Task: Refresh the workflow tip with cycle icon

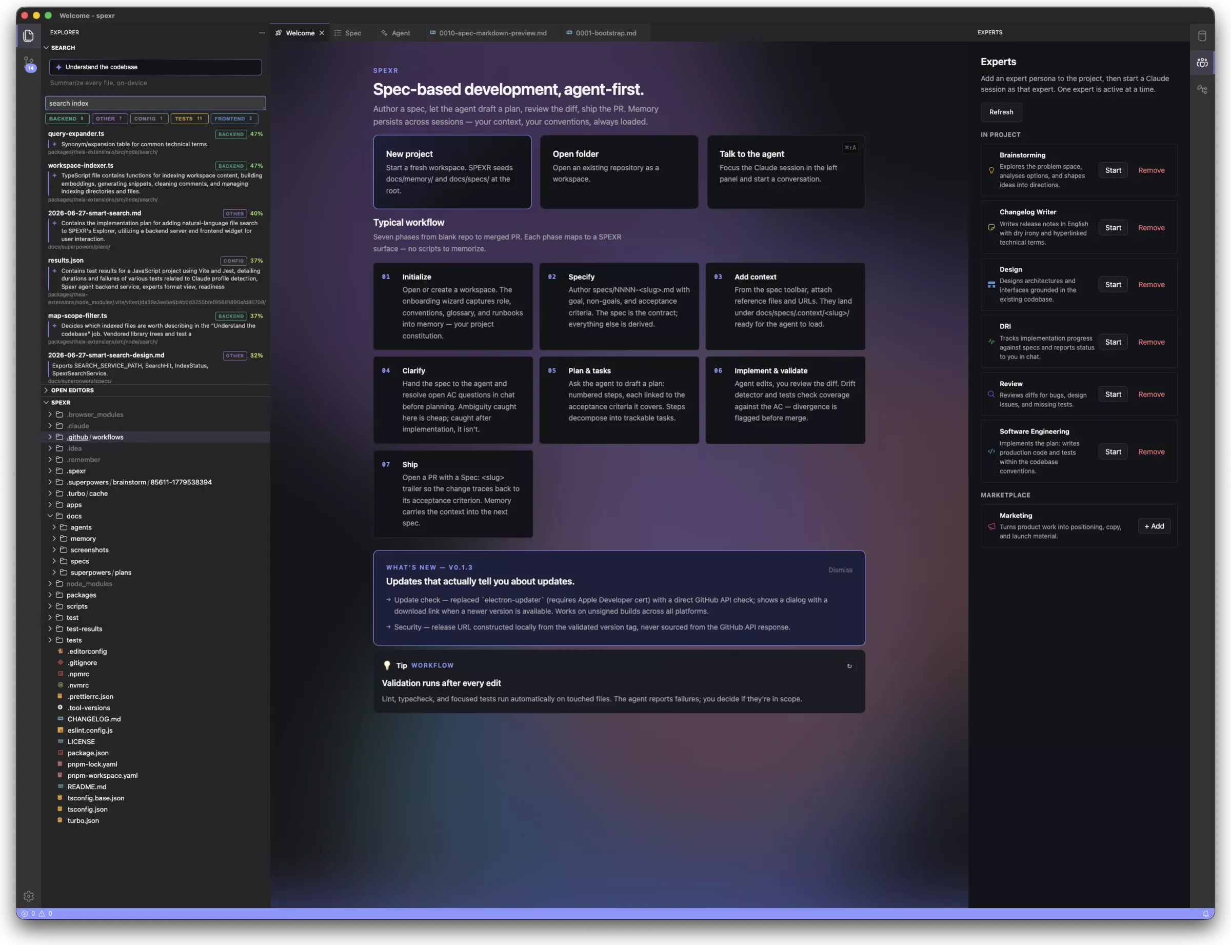Action: (x=849, y=666)
